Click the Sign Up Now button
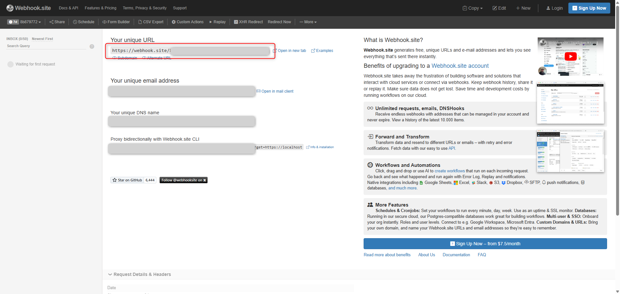Image resolution: width=620 pixels, height=294 pixels. pos(589,8)
